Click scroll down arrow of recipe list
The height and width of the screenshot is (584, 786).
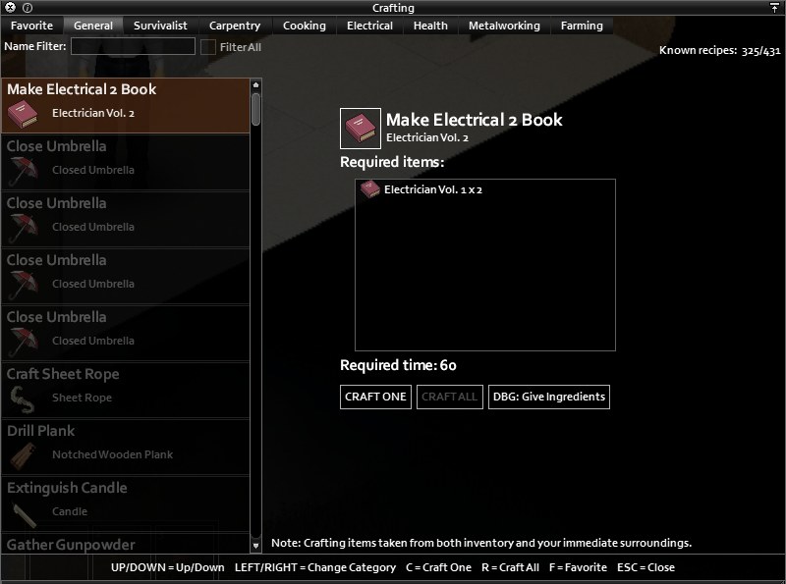[255, 546]
